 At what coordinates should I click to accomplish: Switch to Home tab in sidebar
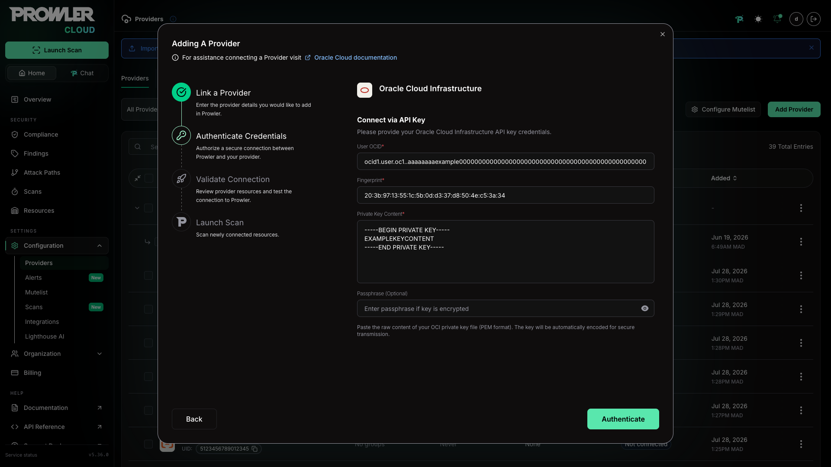click(x=32, y=73)
